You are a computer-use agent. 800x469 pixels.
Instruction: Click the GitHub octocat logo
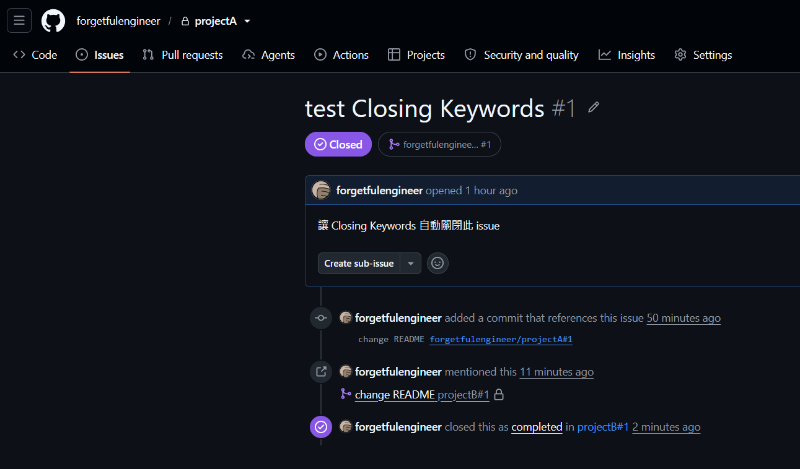click(53, 21)
